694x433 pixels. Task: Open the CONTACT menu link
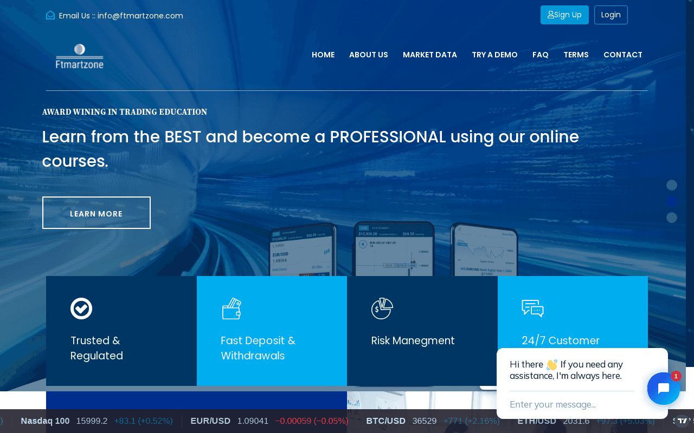[x=622, y=55]
